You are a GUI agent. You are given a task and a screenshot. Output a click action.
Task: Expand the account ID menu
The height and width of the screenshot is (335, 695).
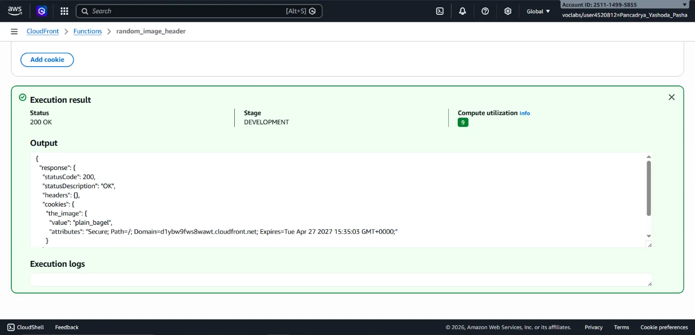[625, 4]
